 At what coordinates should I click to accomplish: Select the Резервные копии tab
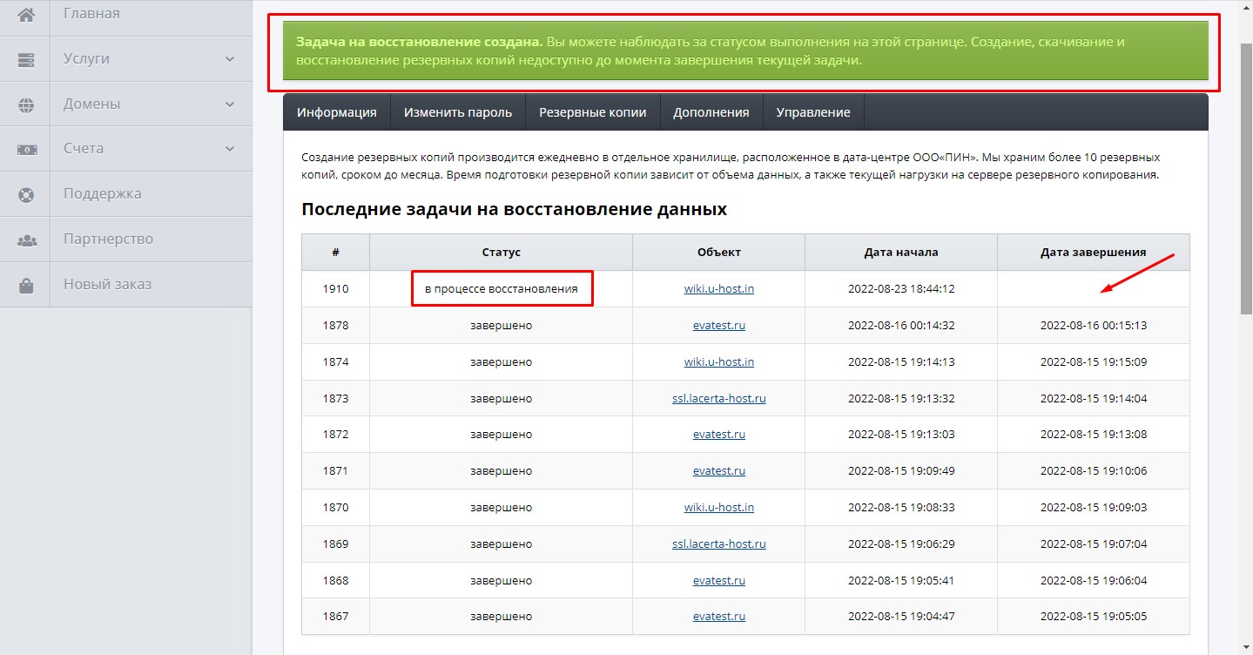coord(593,112)
